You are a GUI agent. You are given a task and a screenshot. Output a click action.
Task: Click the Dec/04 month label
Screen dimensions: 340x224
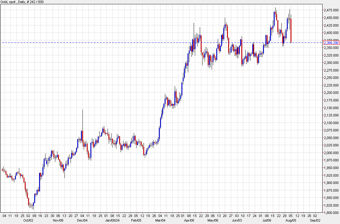[82, 220]
